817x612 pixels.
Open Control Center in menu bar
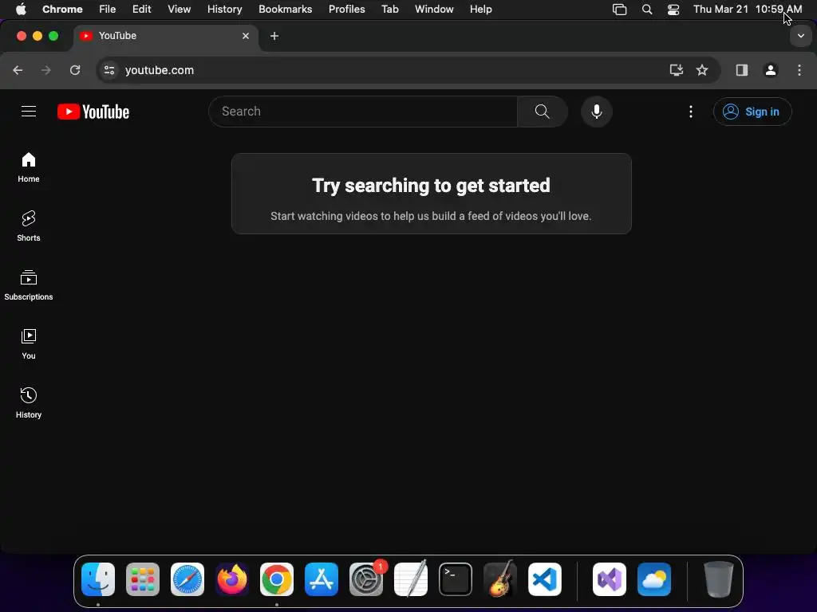coord(673,10)
